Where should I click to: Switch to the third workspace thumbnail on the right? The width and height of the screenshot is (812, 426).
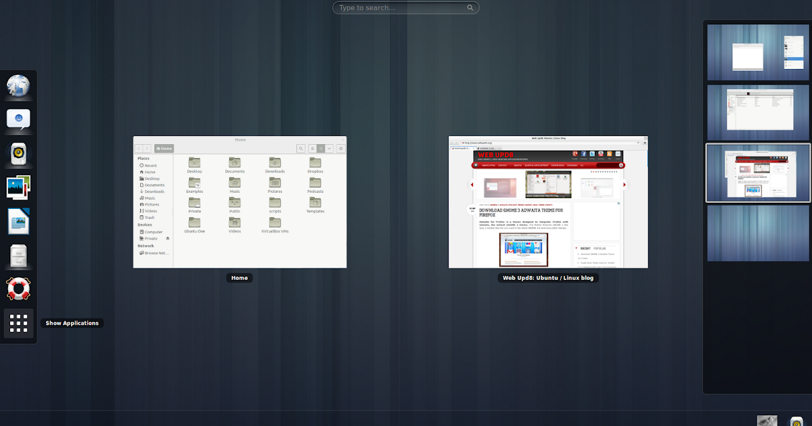tap(757, 173)
